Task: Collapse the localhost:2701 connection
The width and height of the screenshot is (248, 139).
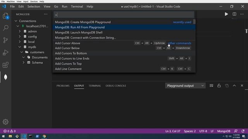Action: tap(18, 26)
